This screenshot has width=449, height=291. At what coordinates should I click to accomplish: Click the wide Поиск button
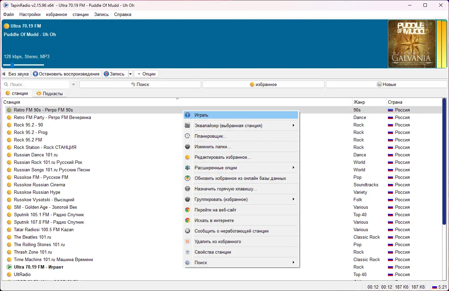[x=140, y=84]
